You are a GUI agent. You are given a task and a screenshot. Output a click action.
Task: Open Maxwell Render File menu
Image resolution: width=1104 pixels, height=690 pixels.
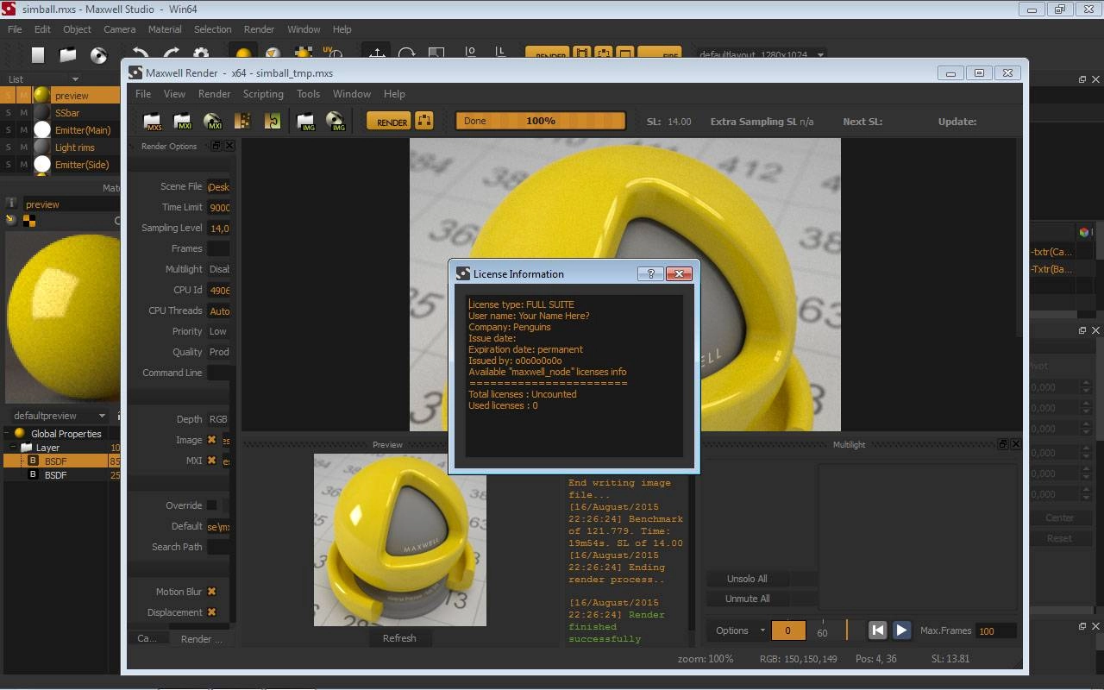tap(143, 94)
